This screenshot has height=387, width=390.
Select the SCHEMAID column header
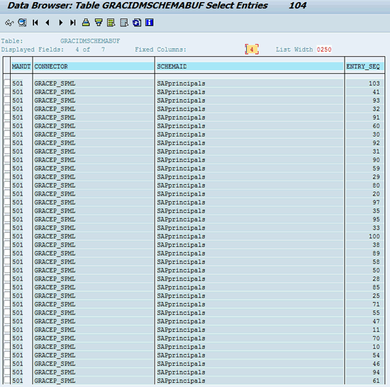pos(250,67)
